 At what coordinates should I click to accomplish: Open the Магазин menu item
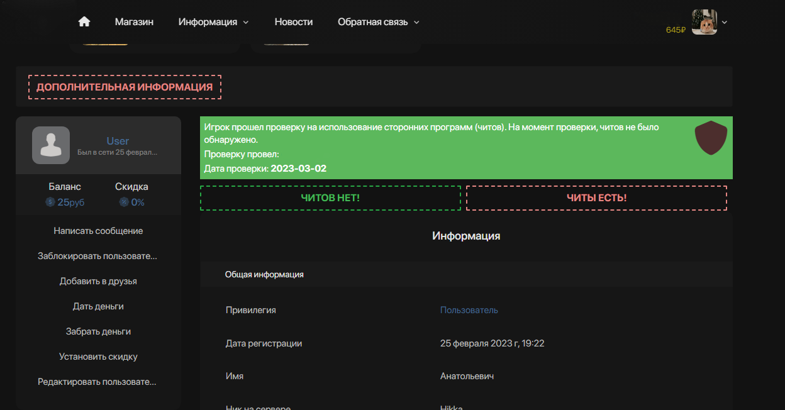134,22
